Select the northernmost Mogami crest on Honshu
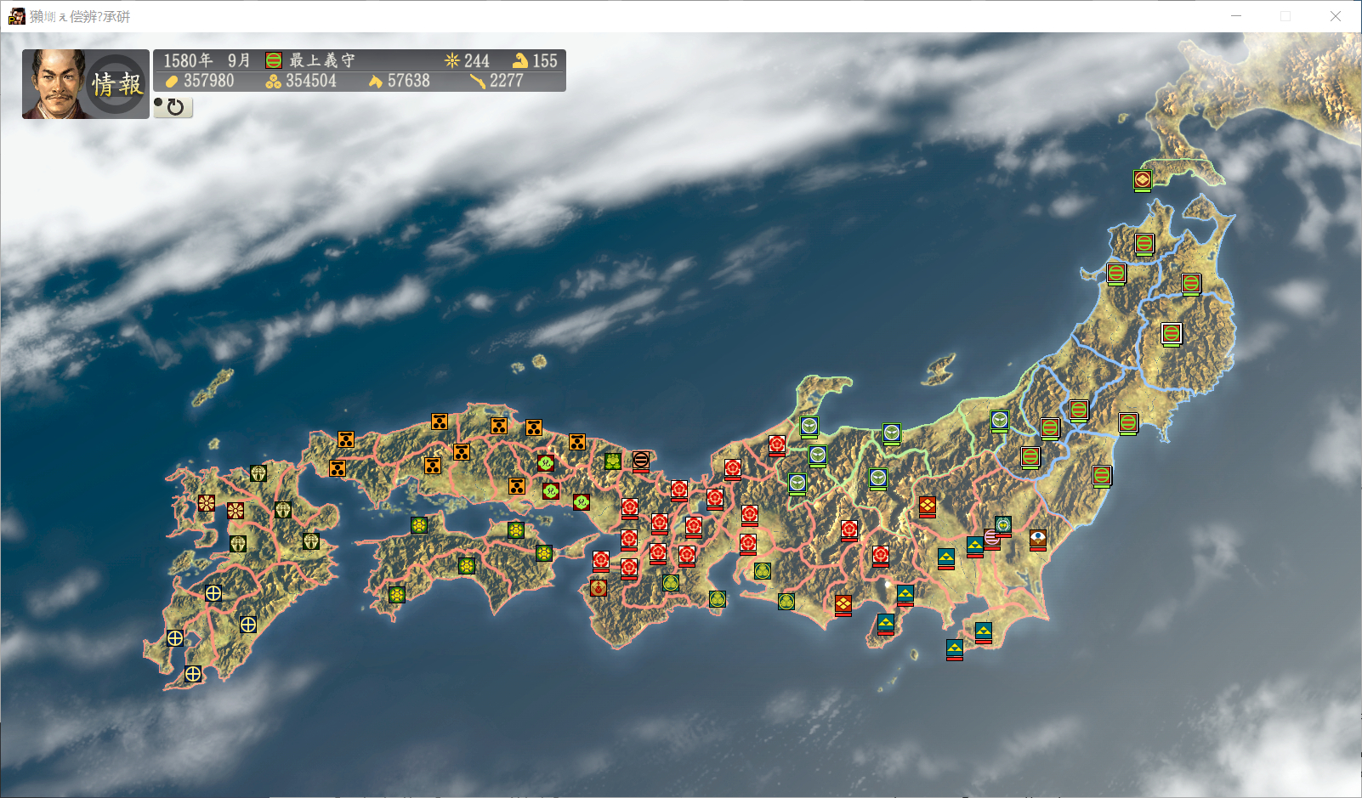The image size is (1362, 798). 1145,245
